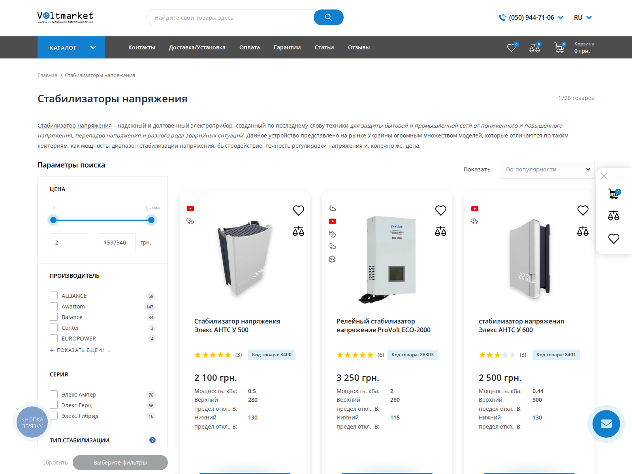Image resolution: width=632 pixels, height=474 pixels.
Task: Check the Balance manufacturer filter
Action: [x=54, y=317]
